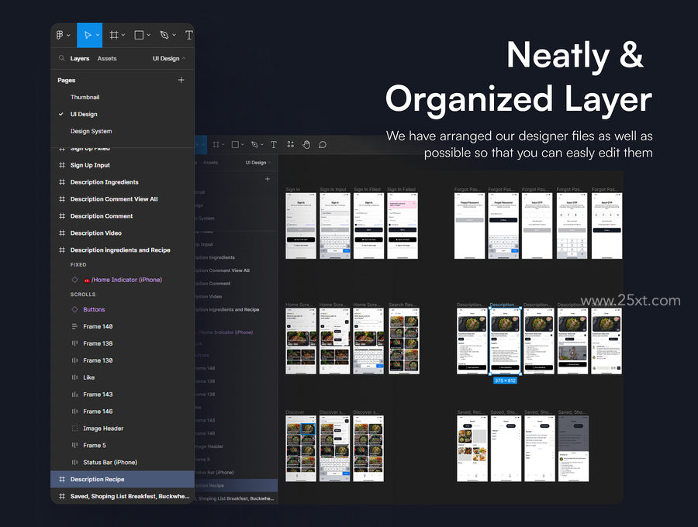Click the plus icon in background Pages panel
This screenshot has height=527, width=698.
268,179
